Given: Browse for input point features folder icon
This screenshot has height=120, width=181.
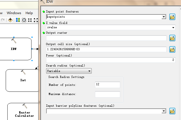Looking at the screenshot, I should [x=172, y=17].
